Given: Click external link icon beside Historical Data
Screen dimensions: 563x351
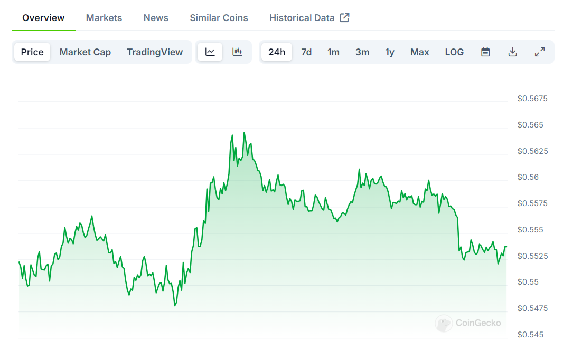Looking at the screenshot, I should click(x=344, y=17).
